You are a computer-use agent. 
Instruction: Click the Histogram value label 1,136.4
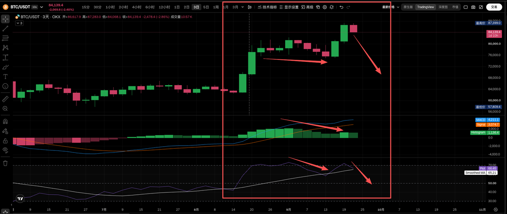click(485, 133)
